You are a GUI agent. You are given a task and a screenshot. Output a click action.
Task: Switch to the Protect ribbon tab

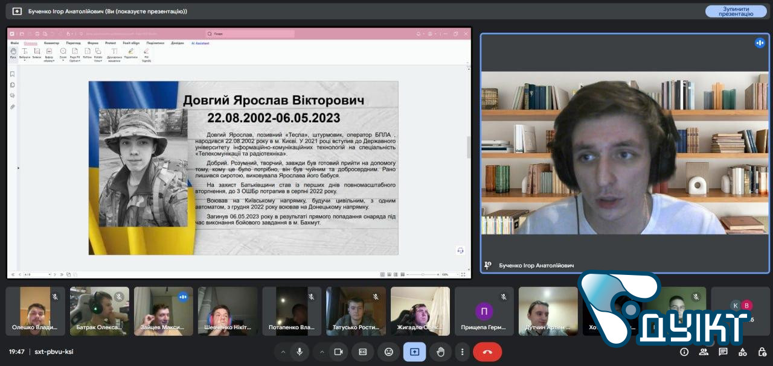pos(111,43)
